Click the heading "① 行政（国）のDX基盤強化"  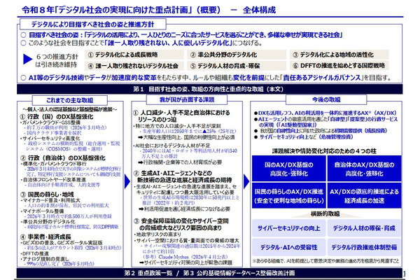[57, 117]
